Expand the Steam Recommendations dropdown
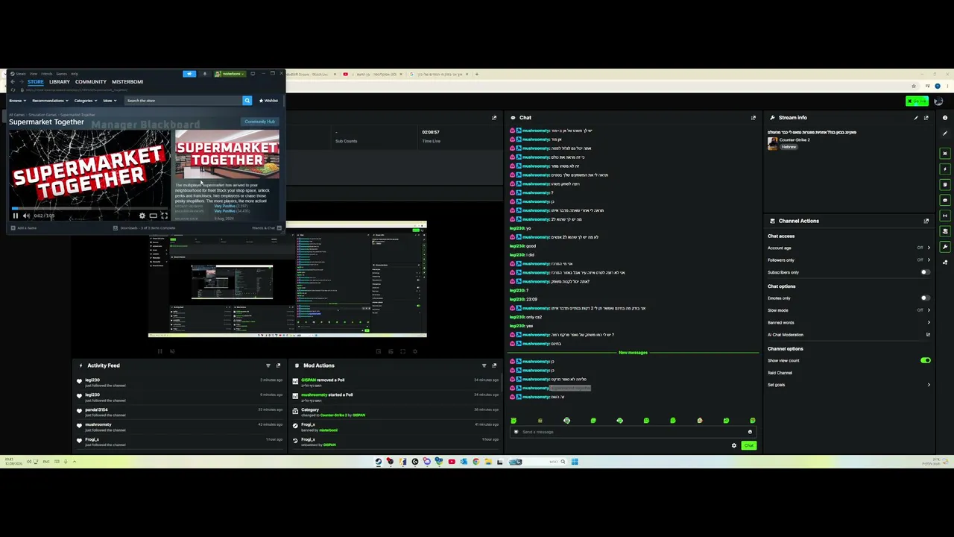This screenshot has height=537, width=954. coord(50,101)
